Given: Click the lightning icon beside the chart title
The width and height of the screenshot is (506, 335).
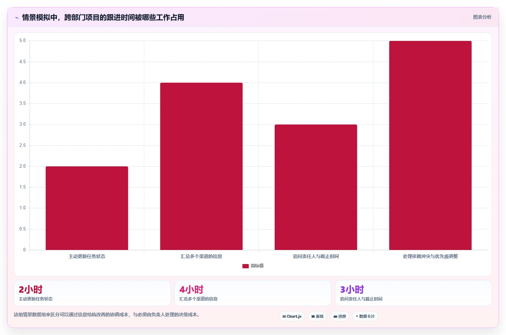Looking at the screenshot, I should [x=17, y=18].
